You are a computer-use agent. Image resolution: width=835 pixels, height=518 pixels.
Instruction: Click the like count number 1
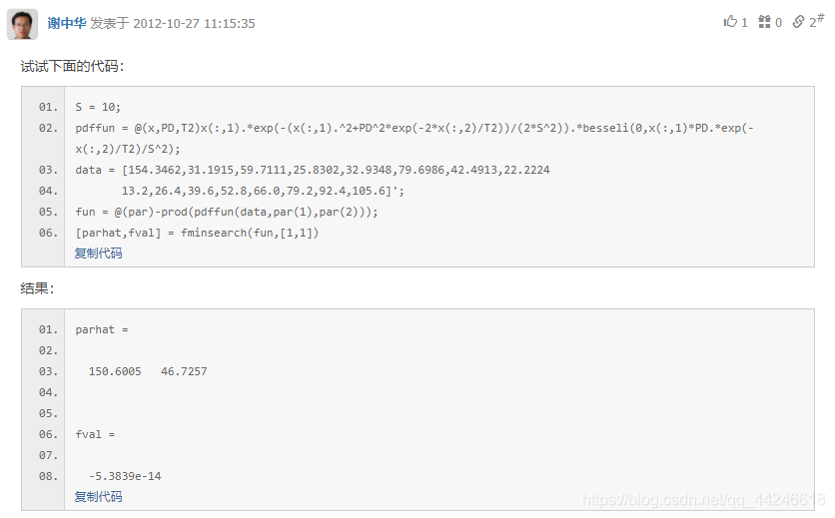coord(744,22)
